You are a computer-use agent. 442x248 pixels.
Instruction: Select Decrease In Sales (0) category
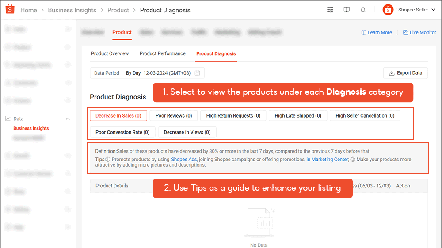[x=118, y=115]
